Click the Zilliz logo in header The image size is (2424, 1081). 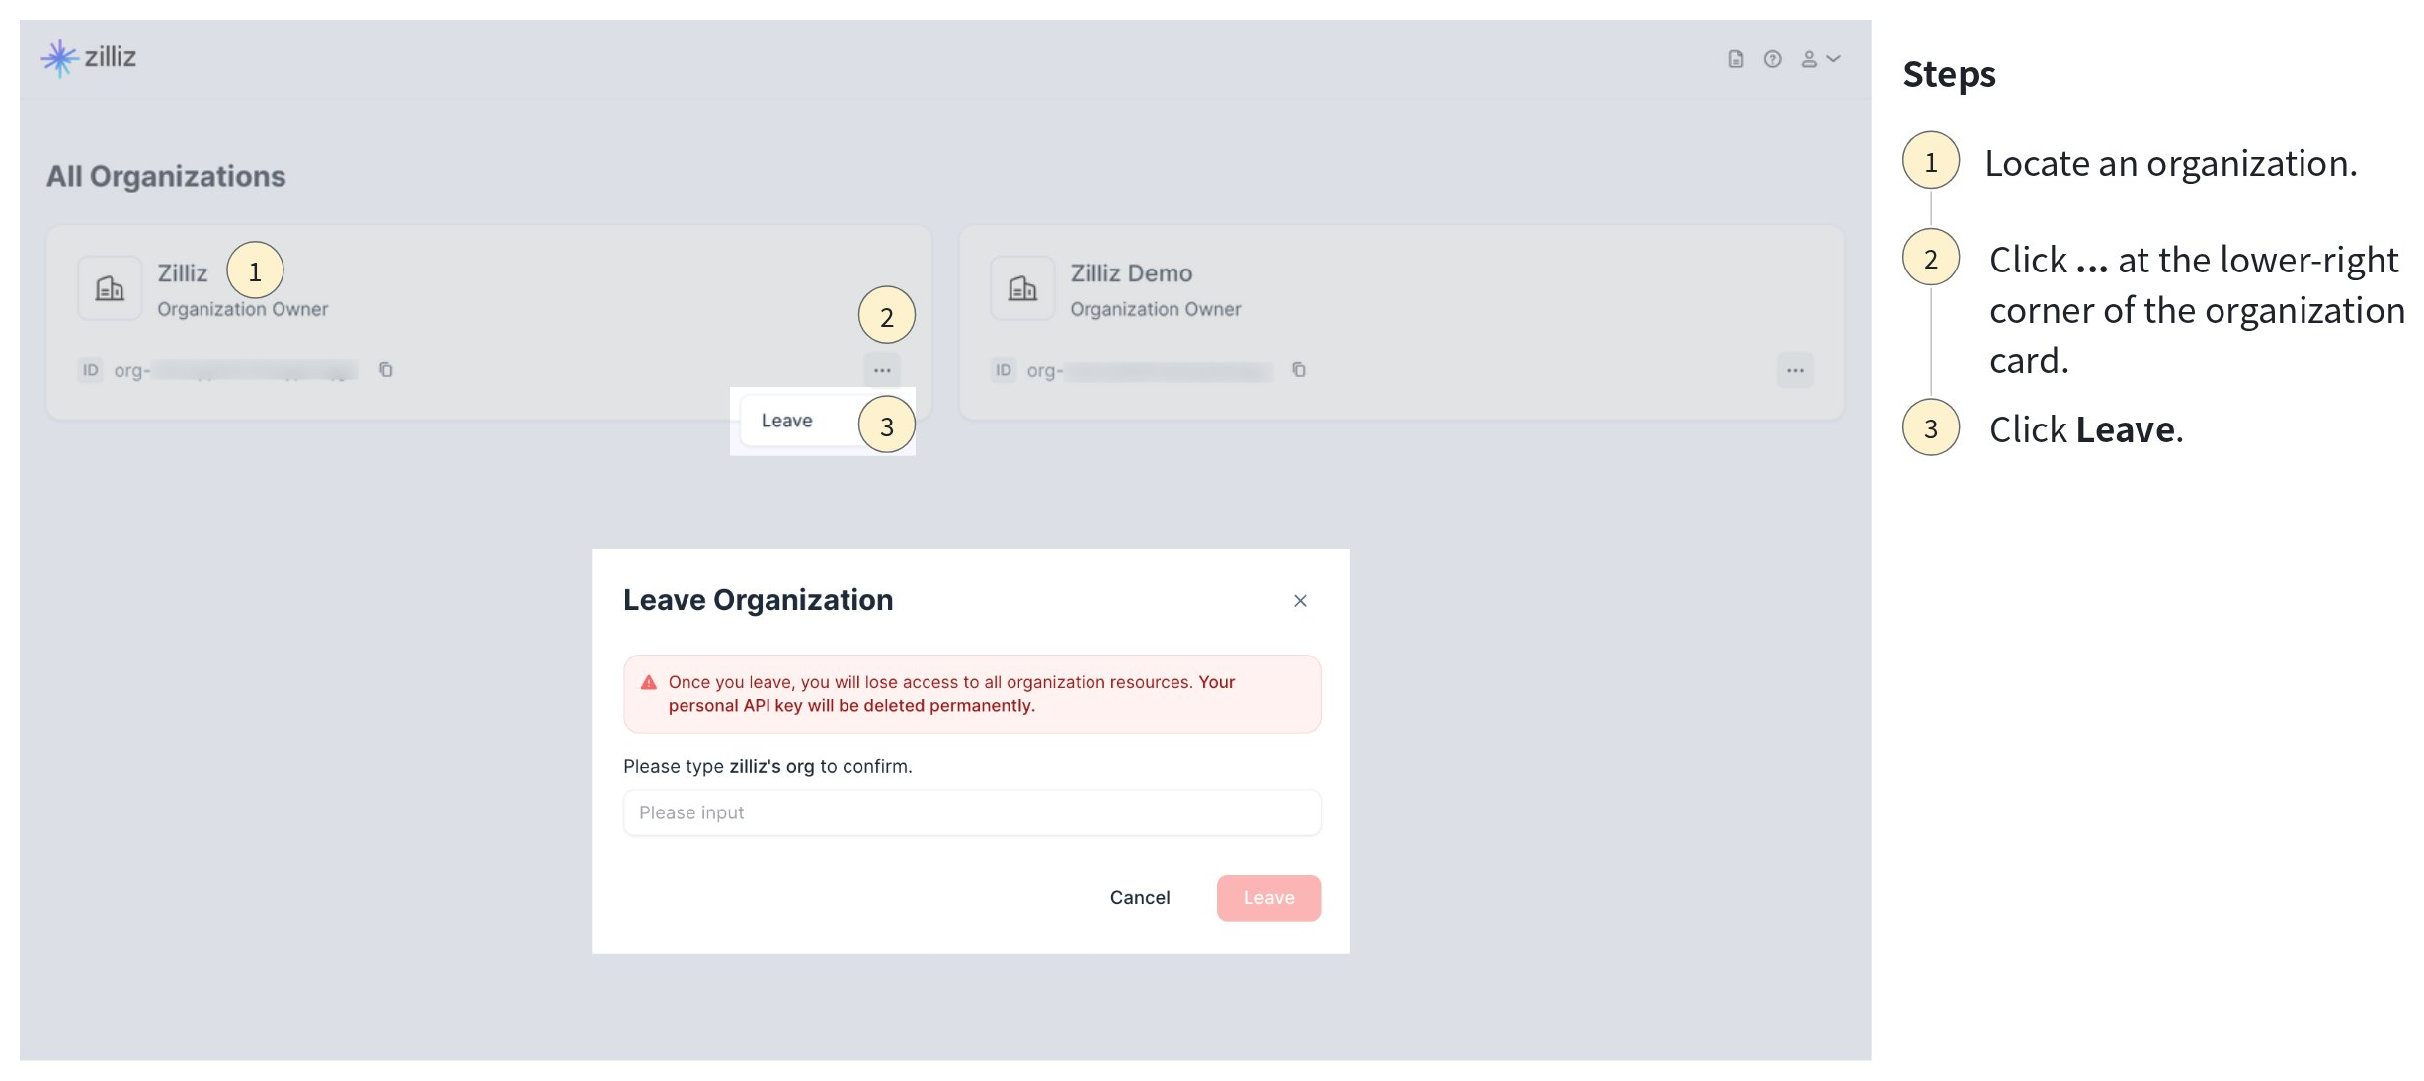tap(88, 58)
